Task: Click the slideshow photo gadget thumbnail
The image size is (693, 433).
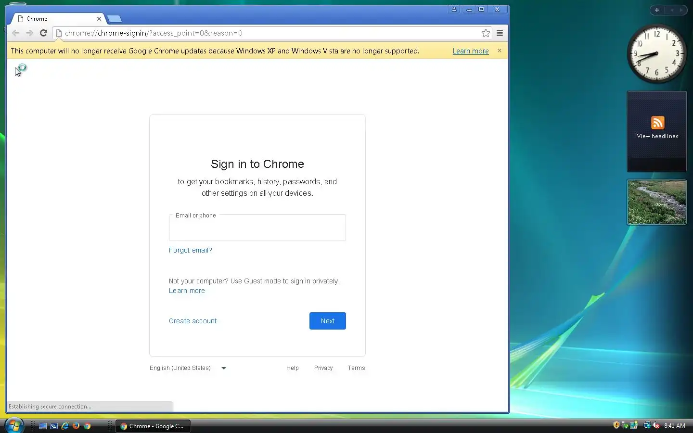Action: tap(656, 202)
